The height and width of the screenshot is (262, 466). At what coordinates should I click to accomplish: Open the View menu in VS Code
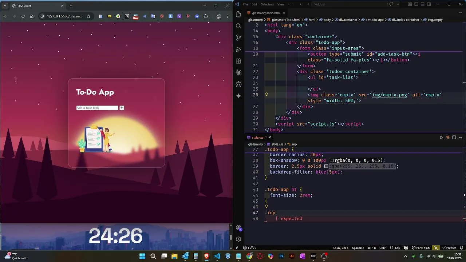[281, 4]
